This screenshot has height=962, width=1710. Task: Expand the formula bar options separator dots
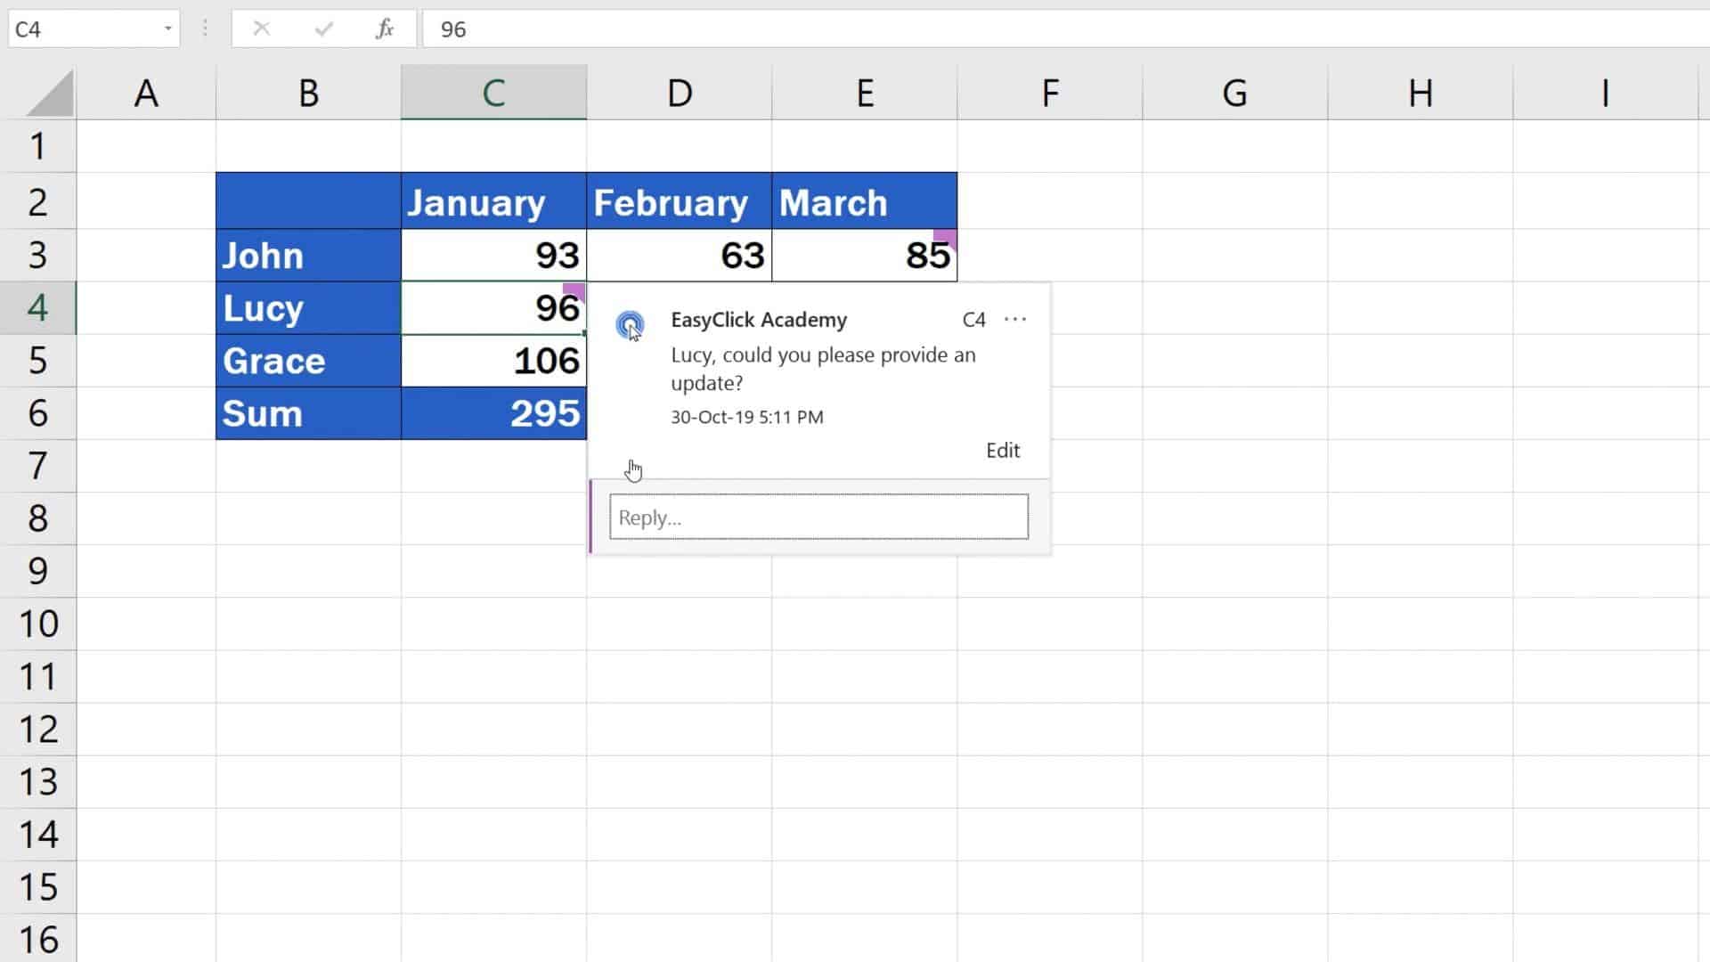[x=205, y=29]
